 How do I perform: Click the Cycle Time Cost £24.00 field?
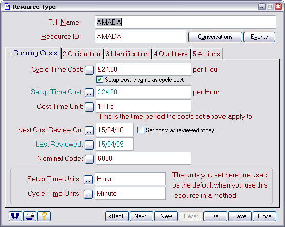[144, 69]
